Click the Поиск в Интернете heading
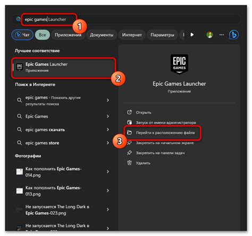The width and height of the screenshot is (252, 236). pyautogui.click(x=35, y=85)
